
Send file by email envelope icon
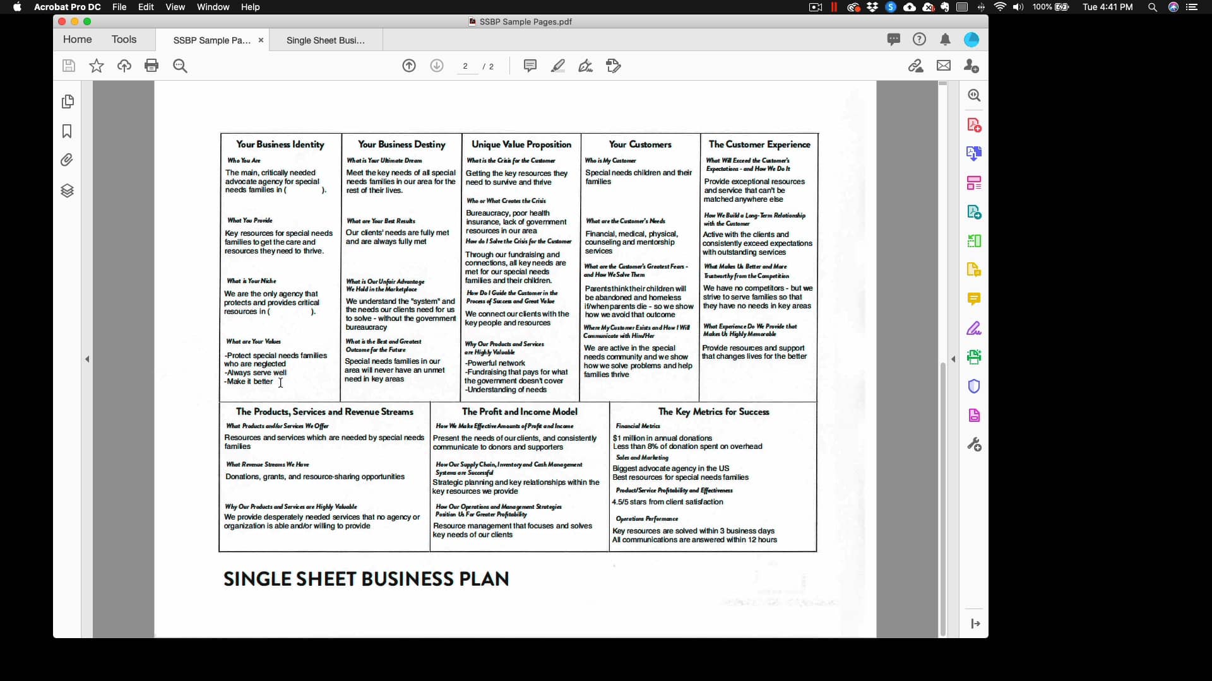coord(944,66)
